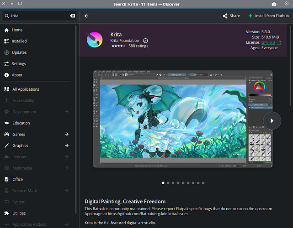Click the sidebar vertical scrollbar
This screenshot has width=293, height=228.
(x=76, y=119)
